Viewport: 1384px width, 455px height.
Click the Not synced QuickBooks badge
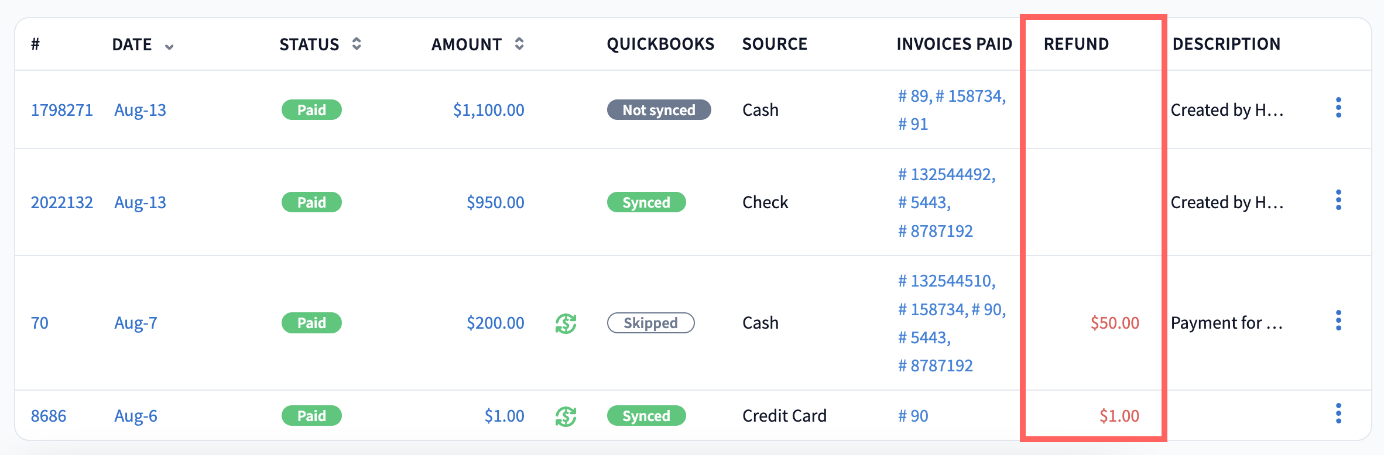coord(659,110)
